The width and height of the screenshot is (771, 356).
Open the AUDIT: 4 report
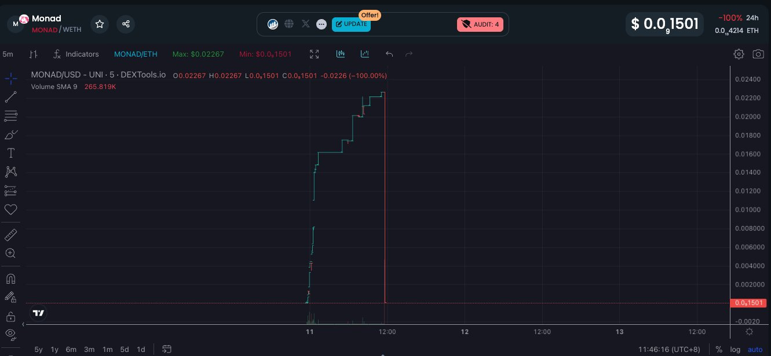(480, 24)
